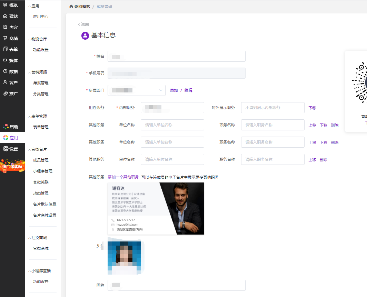This screenshot has height=297, width=367.
Task: Open the 建站 site builder icon
Action: tap(5, 16)
